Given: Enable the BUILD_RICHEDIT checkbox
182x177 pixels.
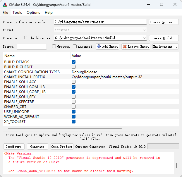Looking at the screenshot, I should click(x=74, y=67).
